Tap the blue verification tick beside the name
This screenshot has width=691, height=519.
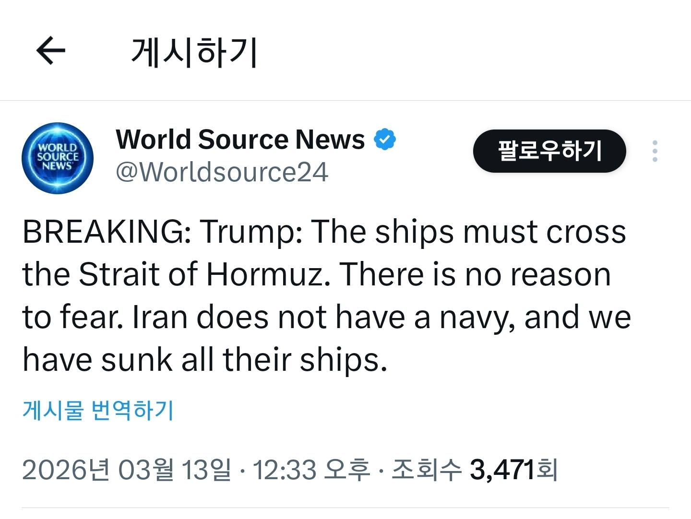[x=385, y=138]
